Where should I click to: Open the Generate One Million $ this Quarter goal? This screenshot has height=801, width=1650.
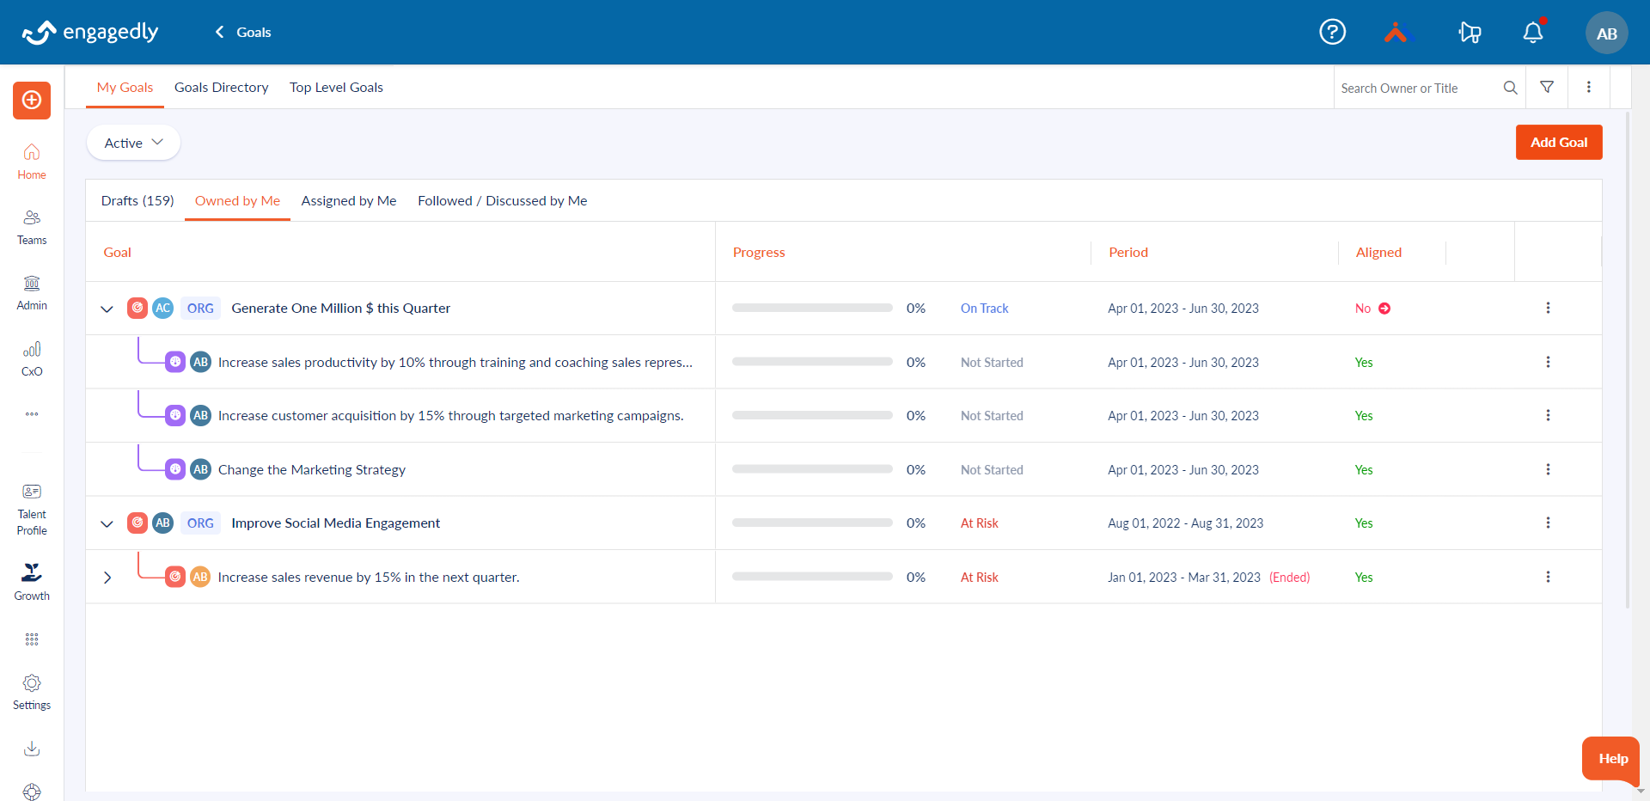click(x=340, y=308)
